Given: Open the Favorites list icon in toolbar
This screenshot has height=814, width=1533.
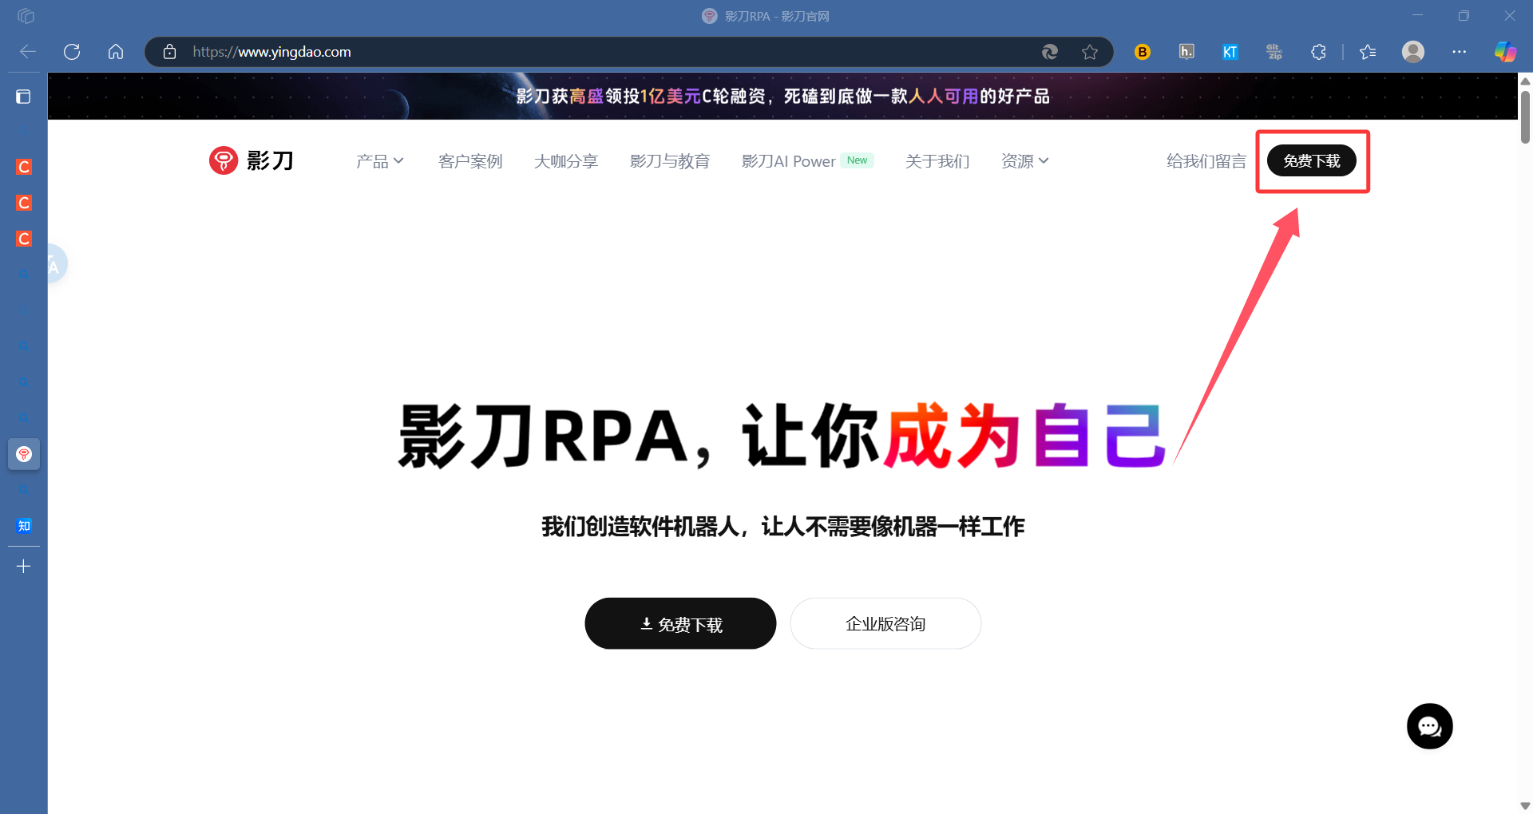Looking at the screenshot, I should pos(1368,52).
